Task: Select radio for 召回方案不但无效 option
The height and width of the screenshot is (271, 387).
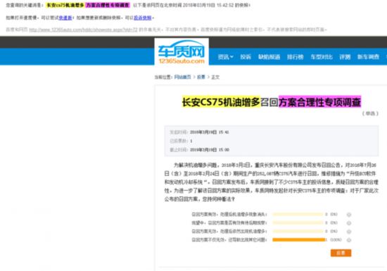Action: point(349,240)
